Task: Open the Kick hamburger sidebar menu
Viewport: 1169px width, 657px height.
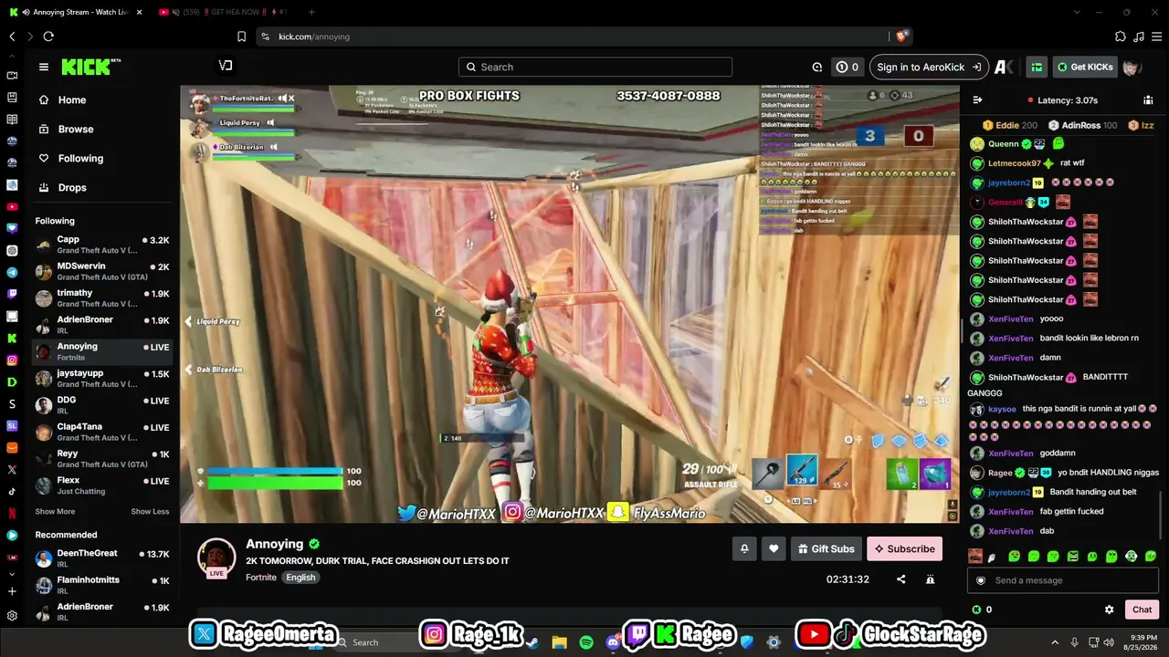Action: 43,67
